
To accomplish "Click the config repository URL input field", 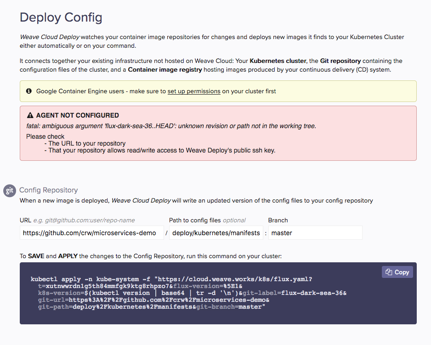I will (x=92, y=233).
